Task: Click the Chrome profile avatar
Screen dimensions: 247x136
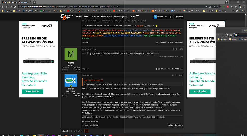Action: click(240, 7)
